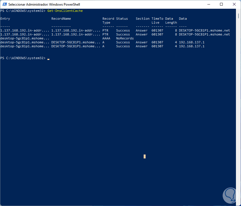This screenshot has height=206, width=241.
Task: Click the RecordName column header
Action: click(x=61, y=19)
